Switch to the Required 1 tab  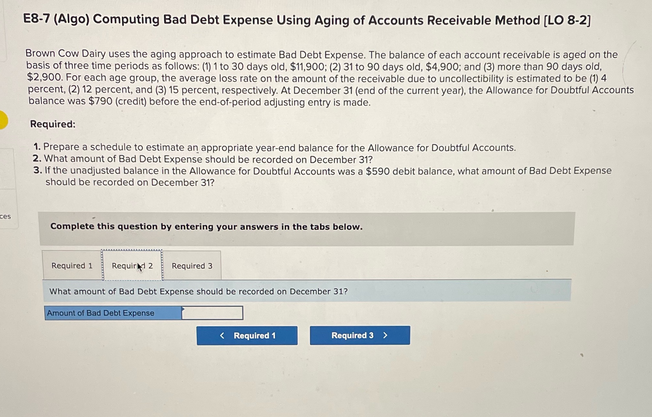click(72, 265)
